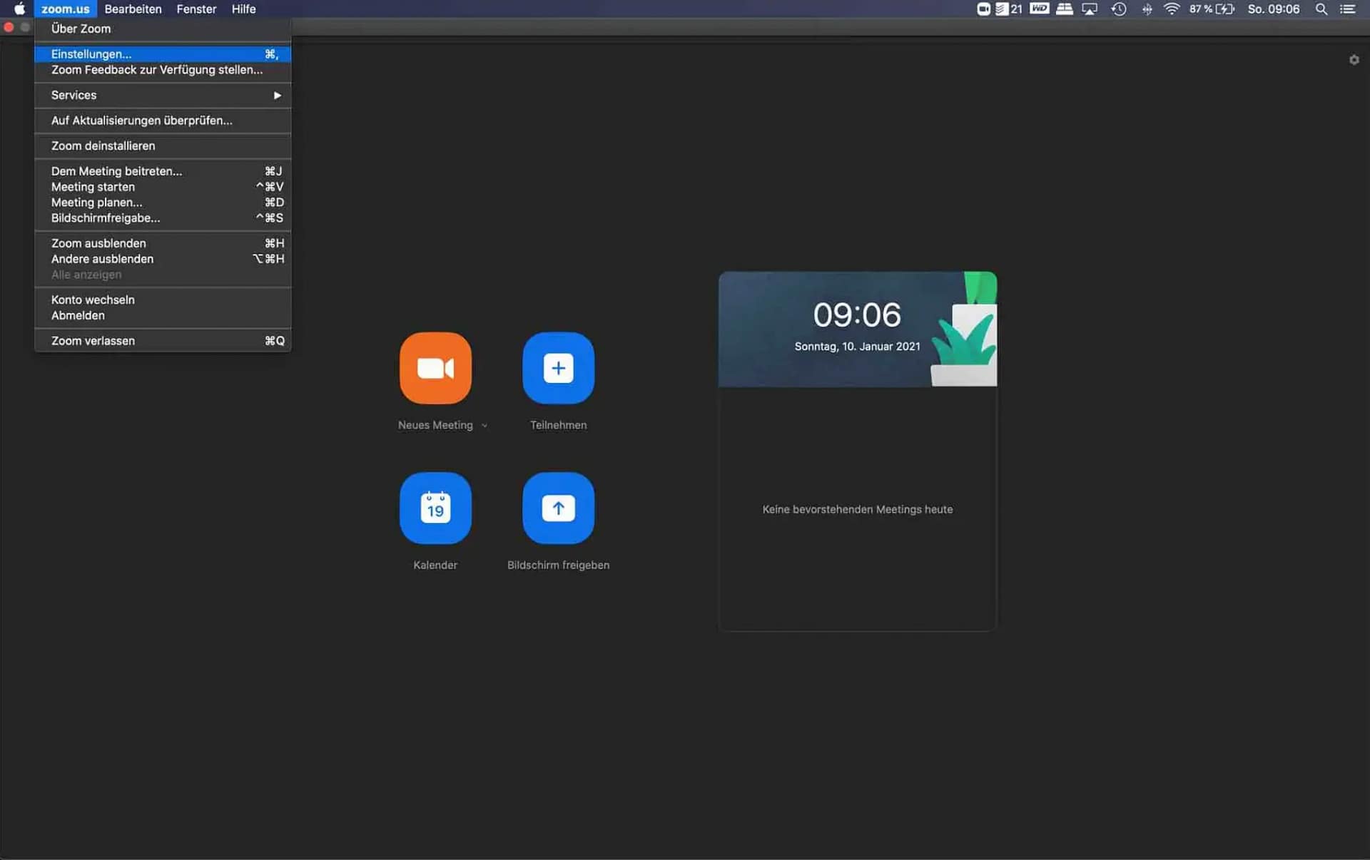
Task: Open Zoom settings gear in the top right
Action: point(1354,60)
